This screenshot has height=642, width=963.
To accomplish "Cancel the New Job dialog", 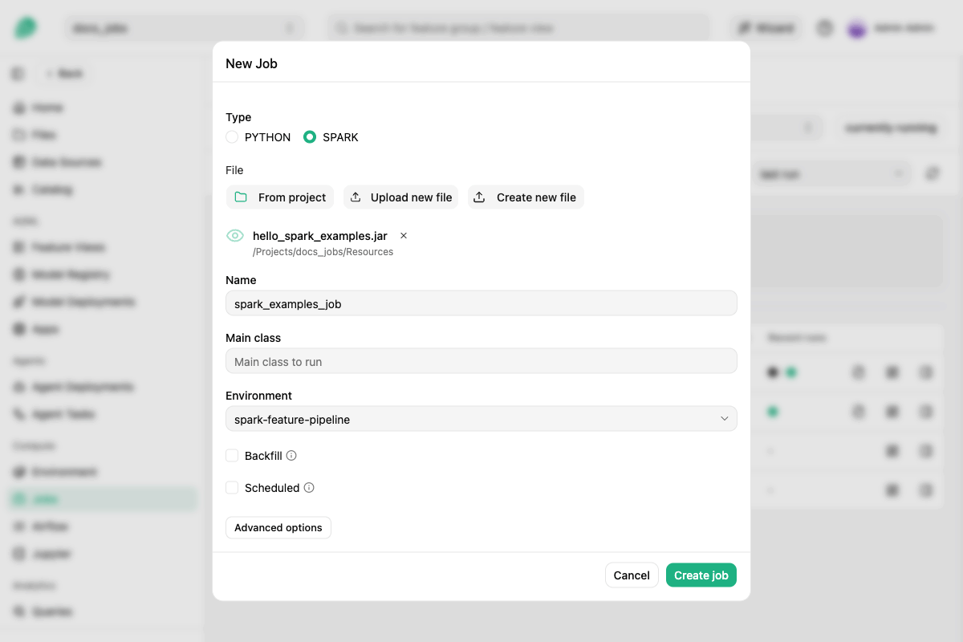I will point(632,575).
